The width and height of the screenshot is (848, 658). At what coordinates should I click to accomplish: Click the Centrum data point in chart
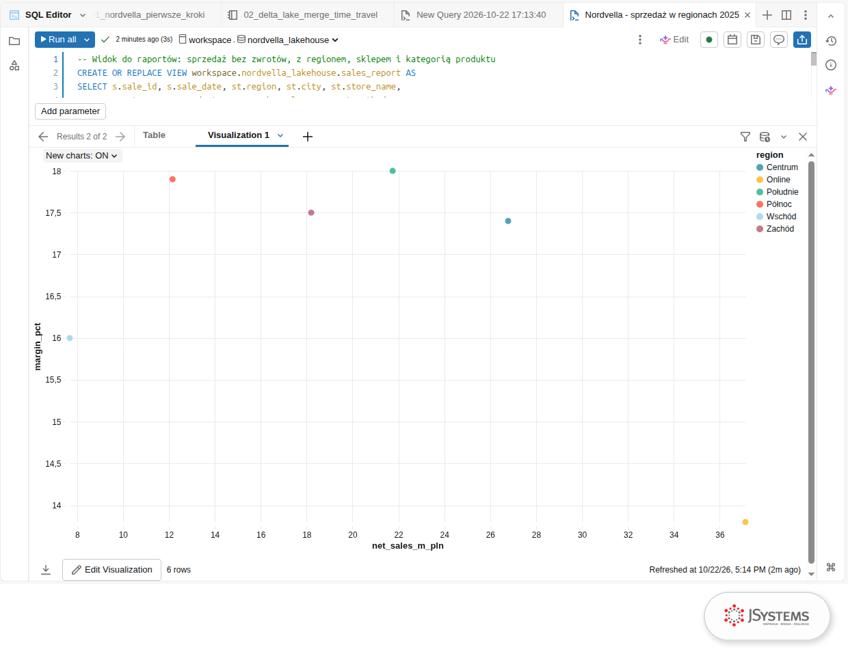tap(508, 221)
